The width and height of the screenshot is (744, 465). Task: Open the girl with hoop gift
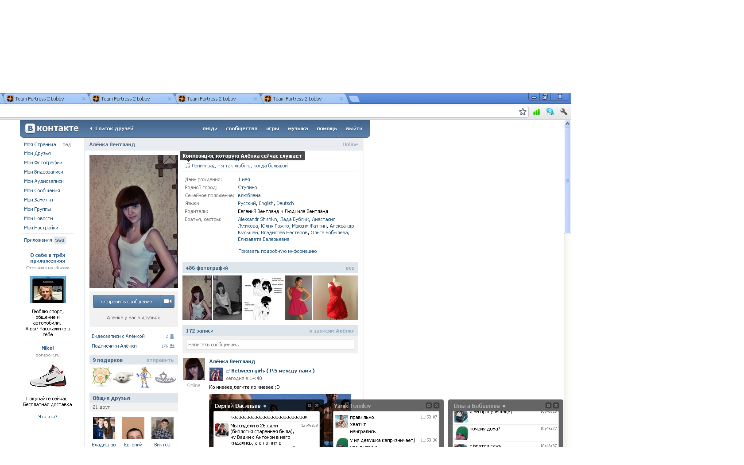144,377
